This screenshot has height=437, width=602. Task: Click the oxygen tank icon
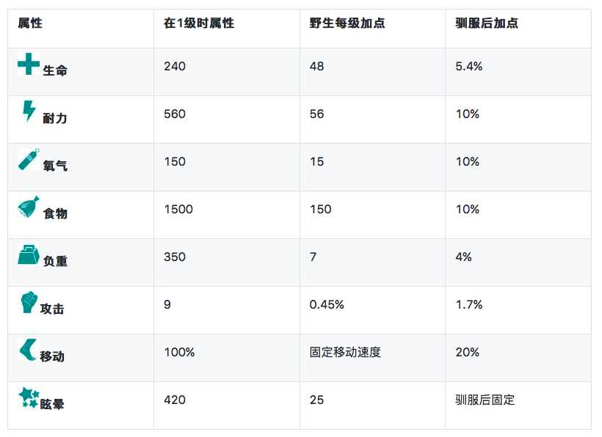[29, 159]
